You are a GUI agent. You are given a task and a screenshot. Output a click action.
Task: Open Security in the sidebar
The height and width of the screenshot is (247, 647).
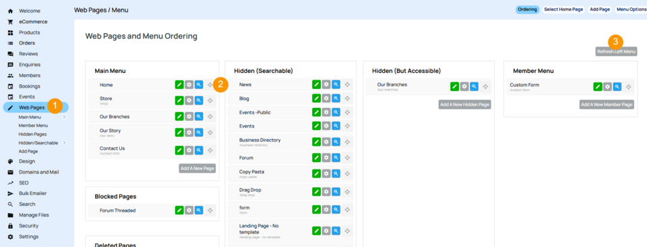coord(28,225)
